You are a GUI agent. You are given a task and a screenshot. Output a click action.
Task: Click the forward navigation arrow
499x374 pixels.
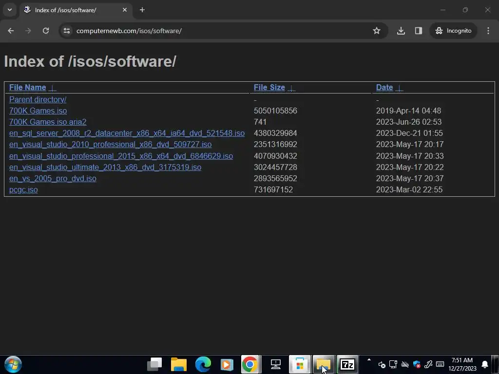click(28, 31)
